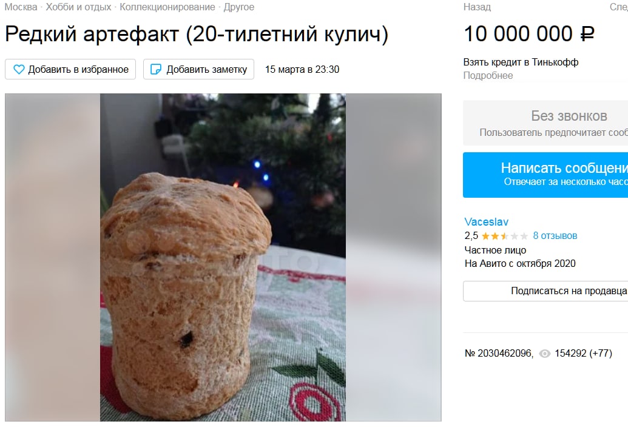Click Подписаться на продавца
The image size is (628, 427).
[545, 291]
